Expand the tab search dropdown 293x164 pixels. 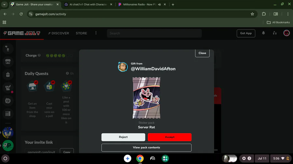tap(4, 5)
